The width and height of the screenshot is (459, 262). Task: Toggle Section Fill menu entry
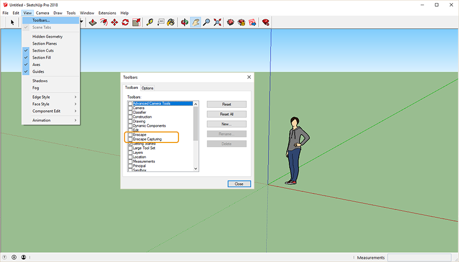click(x=51, y=58)
